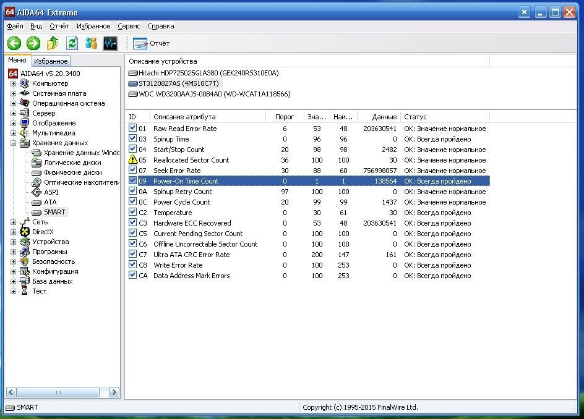
Task: Open the Справка menu
Action: coord(160,26)
